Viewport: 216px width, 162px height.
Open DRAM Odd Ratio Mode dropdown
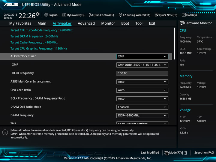142,107
